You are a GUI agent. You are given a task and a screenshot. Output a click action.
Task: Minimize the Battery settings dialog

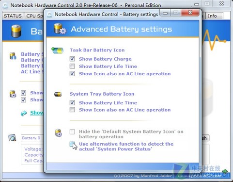[x=165, y=13]
